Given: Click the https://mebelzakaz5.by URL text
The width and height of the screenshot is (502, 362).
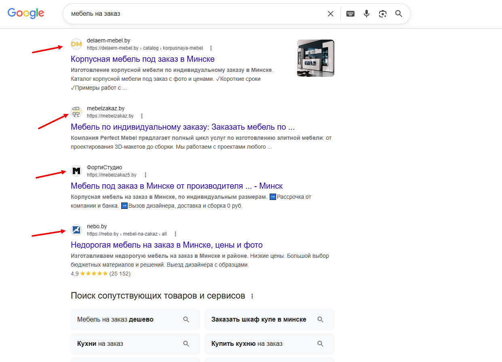Looking at the screenshot, I should pos(112,175).
